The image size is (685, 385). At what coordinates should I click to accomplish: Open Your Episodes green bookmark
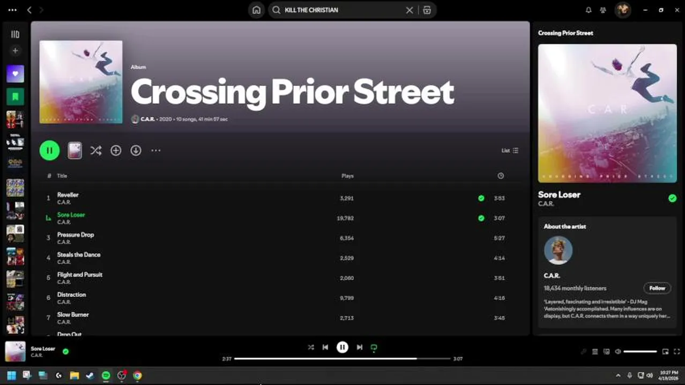[x=15, y=96]
